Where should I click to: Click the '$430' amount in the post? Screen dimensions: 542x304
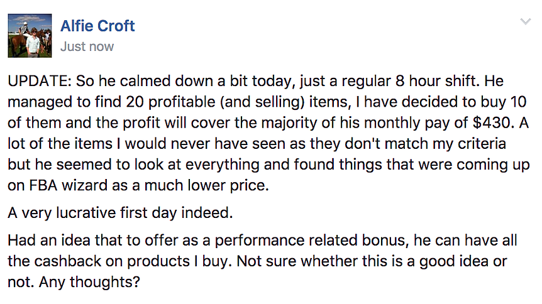[493, 122]
